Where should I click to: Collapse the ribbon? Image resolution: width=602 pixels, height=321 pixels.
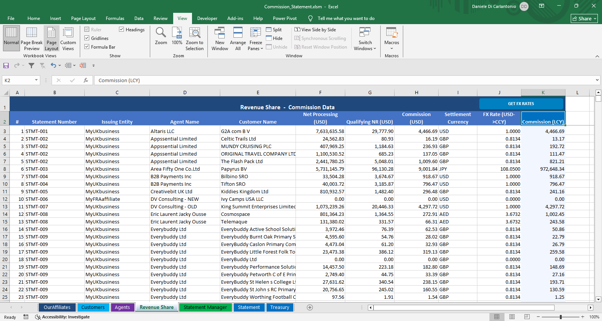(597, 56)
